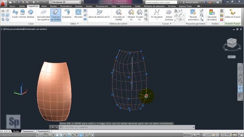Screen dimensions: 244x137
Task: Click the curvature analysis icon
Action: (x=222, y=15)
